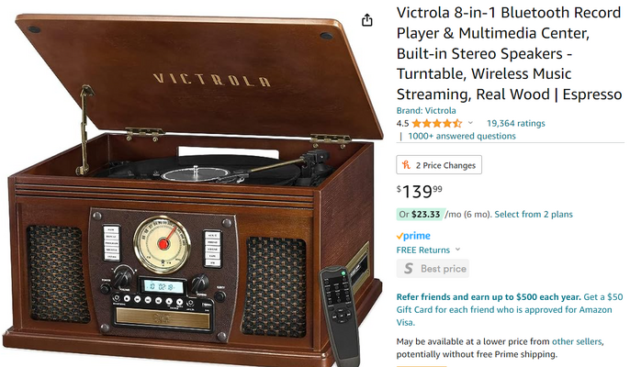This screenshot has height=367, width=630.
Task: Open the Honey price changes icon
Action: [406, 165]
